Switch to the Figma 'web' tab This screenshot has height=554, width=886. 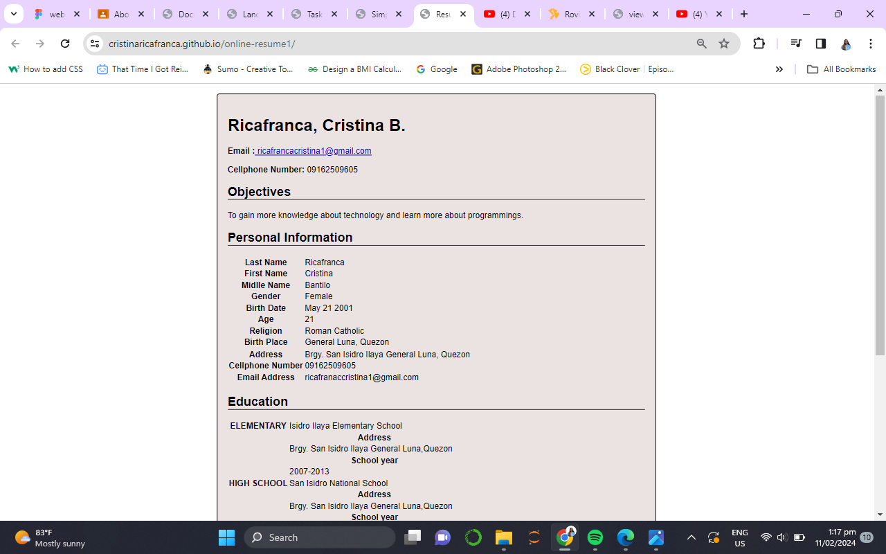[57, 14]
